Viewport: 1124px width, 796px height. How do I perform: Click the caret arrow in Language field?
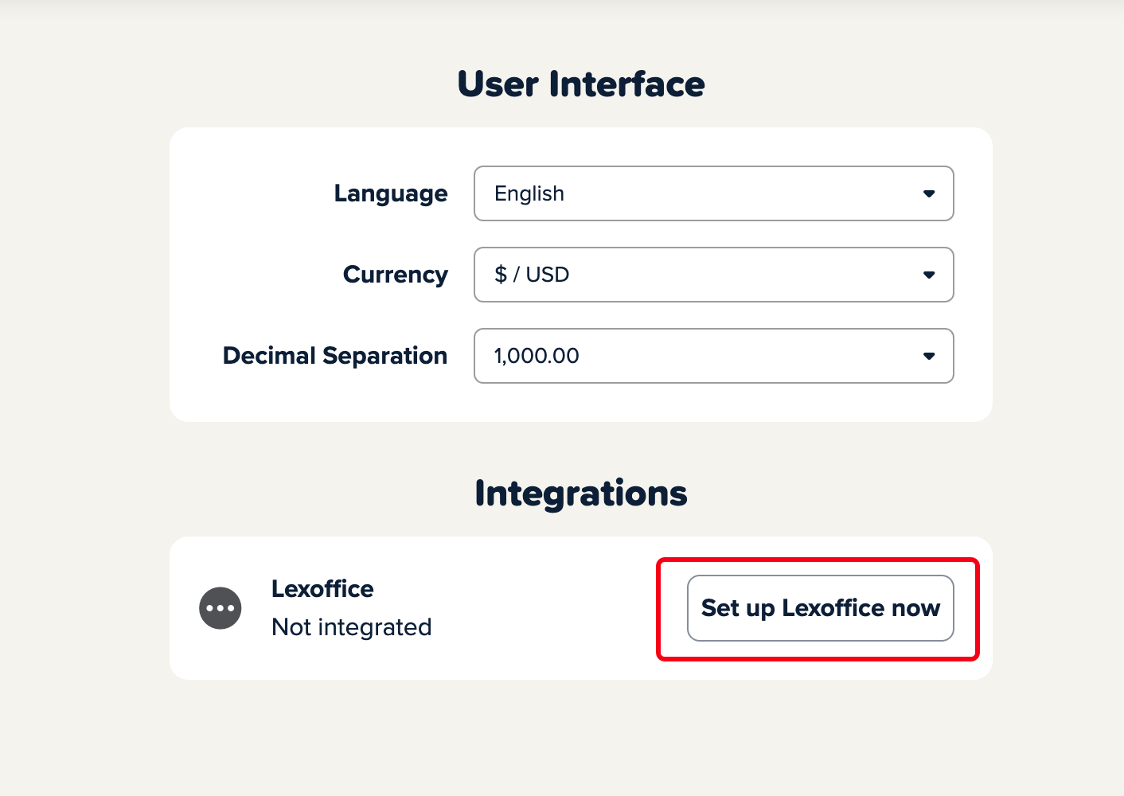point(929,193)
